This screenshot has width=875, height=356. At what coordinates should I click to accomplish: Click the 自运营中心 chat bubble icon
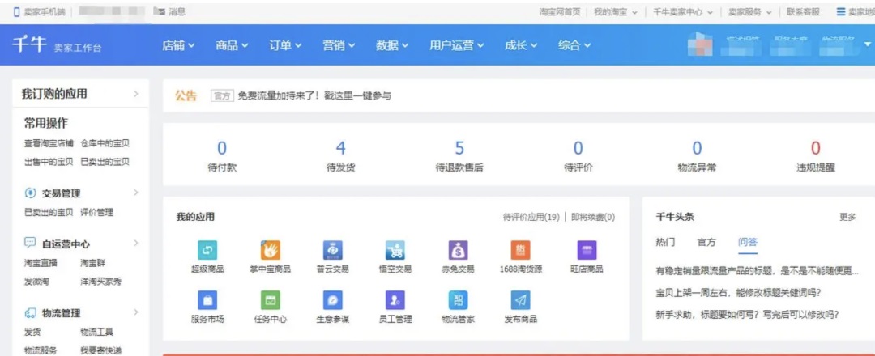coord(30,244)
